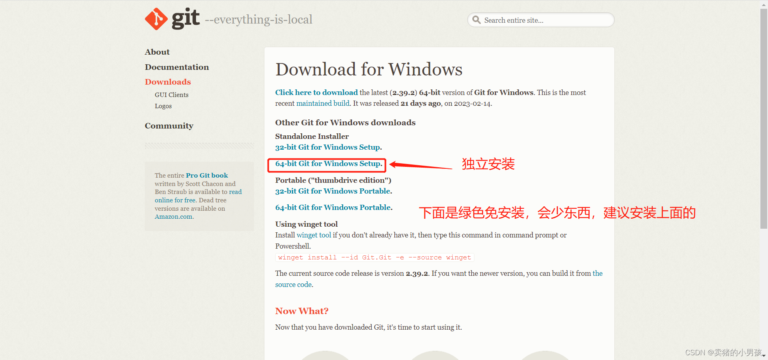Download 32-bit Git for Windows Portable

(x=333, y=191)
